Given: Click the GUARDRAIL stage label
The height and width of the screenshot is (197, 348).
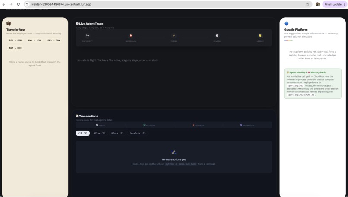Looking at the screenshot, I should (131, 41).
